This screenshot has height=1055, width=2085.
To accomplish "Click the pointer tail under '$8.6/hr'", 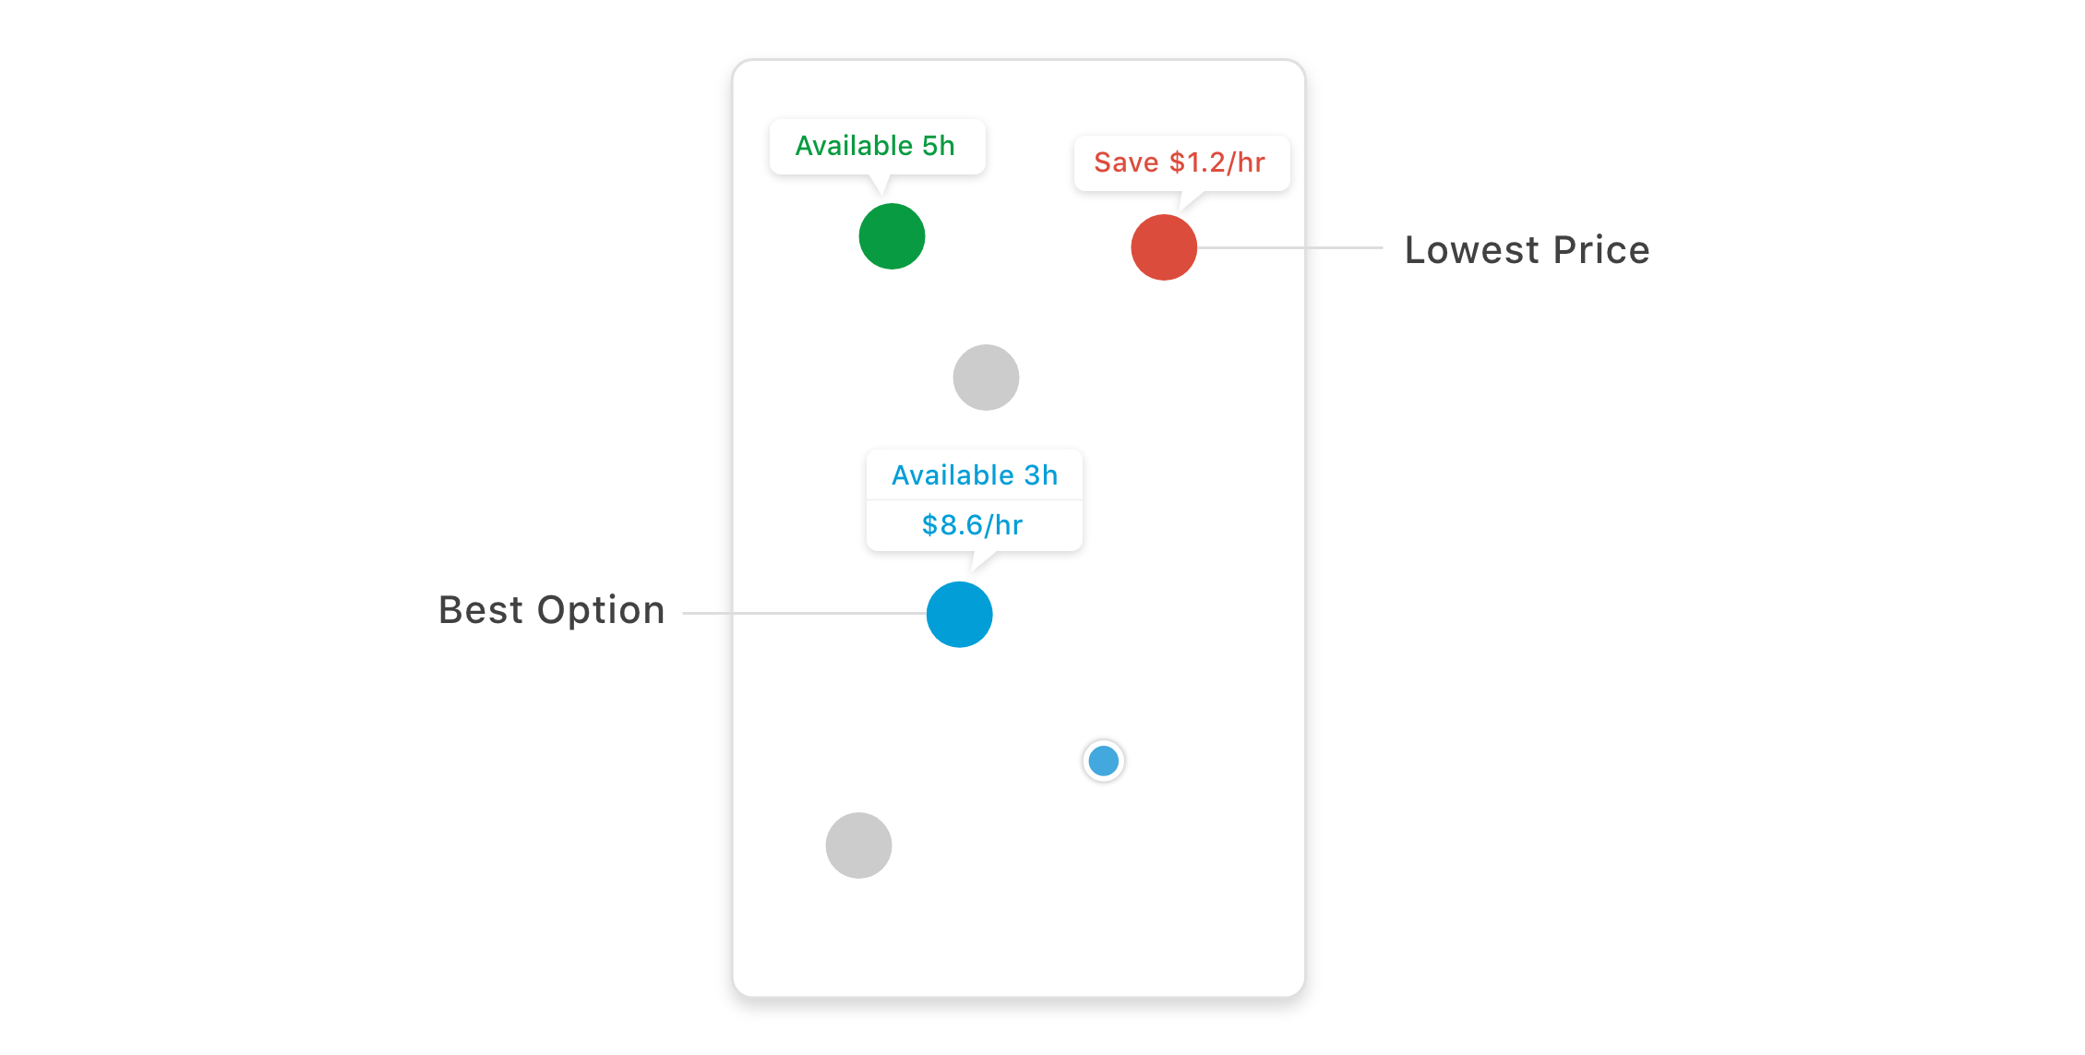I will (x=982, y=560).
